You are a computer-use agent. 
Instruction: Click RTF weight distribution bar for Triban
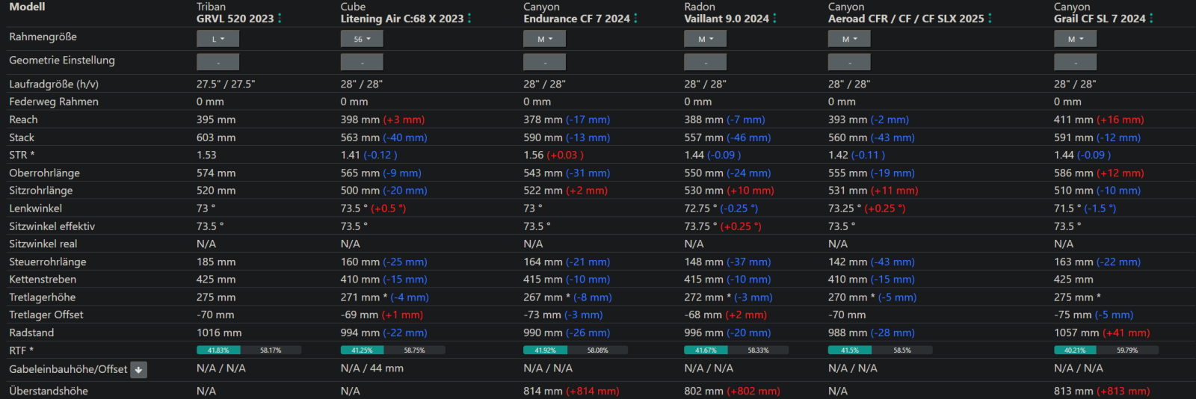tap(248, 350)
